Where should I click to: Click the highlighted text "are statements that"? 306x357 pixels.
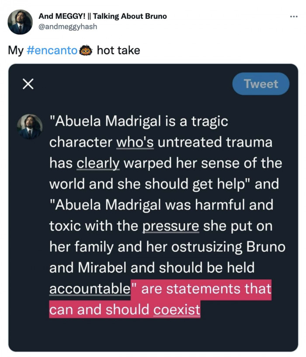tap(206, 289)
